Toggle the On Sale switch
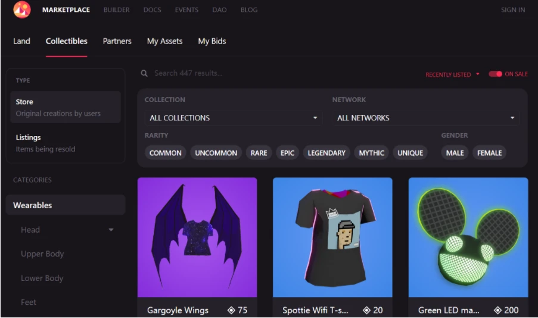 (x=496, y=74)
